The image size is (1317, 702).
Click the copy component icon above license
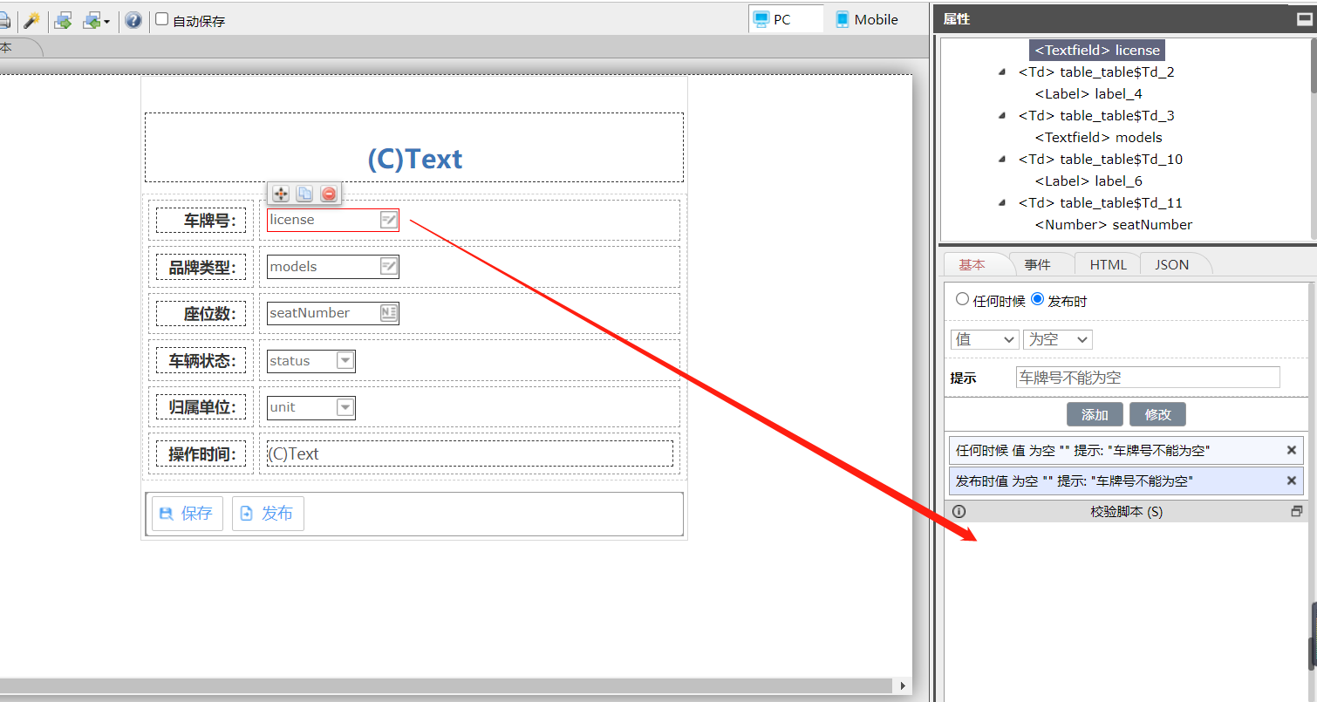[304, 194]
